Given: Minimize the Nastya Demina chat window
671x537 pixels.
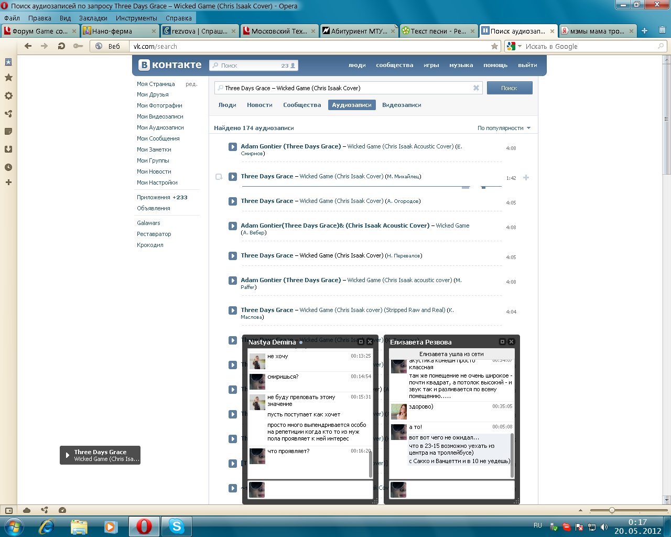Looking at the screenshot, I should [361, 342].
